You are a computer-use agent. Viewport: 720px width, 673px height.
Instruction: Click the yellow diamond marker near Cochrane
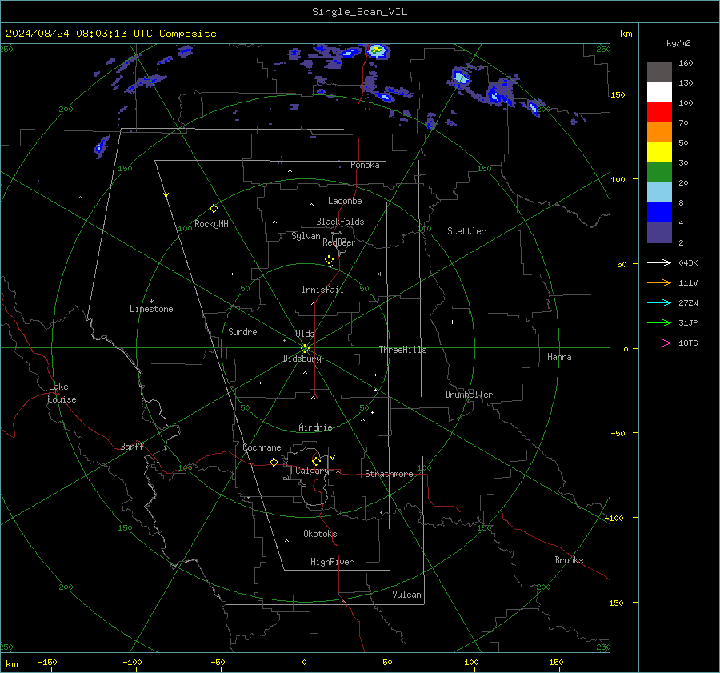click(274, 462)
